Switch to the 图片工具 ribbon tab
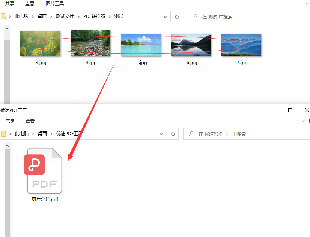The width and height of the screenshot is (310, 237). click(54, 3)
